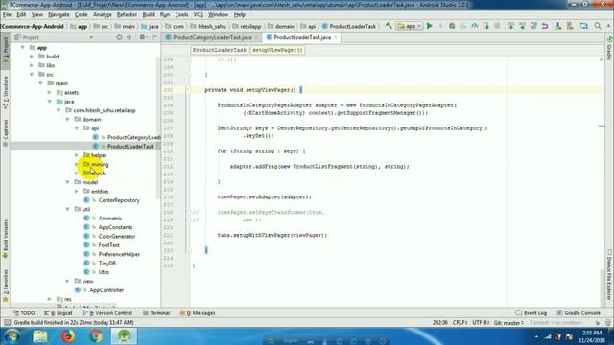Toggle the Captures tool window side tab
The image size is (614, 345).
[x=6, y=133]
